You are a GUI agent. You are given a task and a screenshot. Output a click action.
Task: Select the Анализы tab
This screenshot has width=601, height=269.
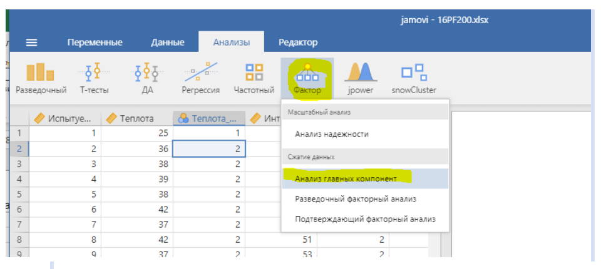(x=231, y=42)
